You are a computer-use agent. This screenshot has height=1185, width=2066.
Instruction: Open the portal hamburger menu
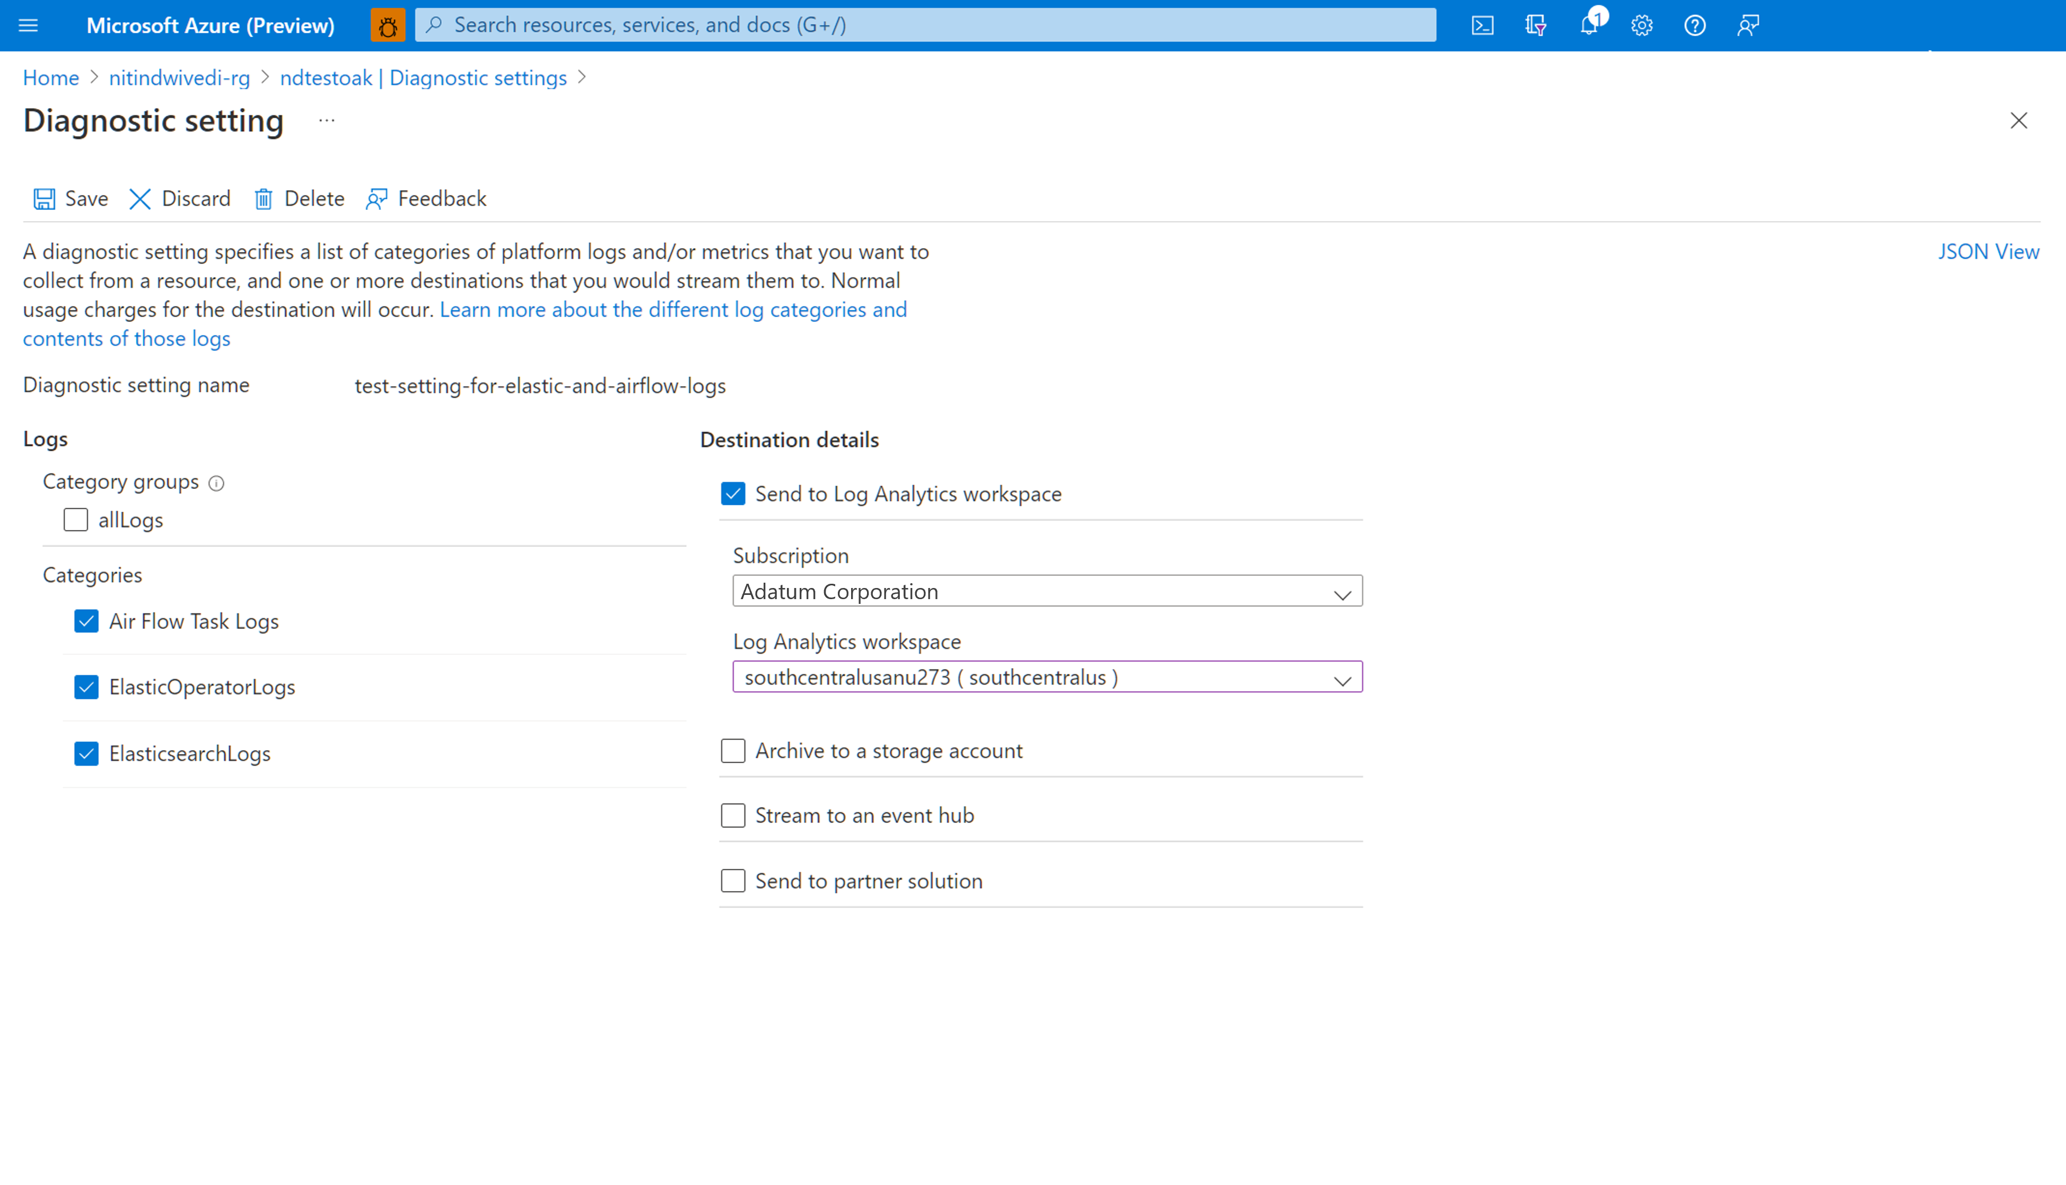click(x=29, y=24)
